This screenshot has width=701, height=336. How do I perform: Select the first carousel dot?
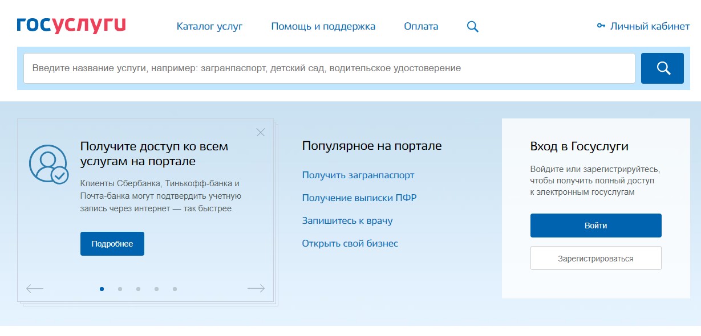pyautogui.click(x=102, y=289)
